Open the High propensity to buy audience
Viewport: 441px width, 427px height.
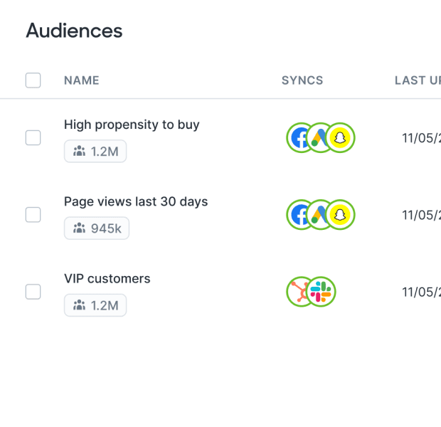click(132, 125)
